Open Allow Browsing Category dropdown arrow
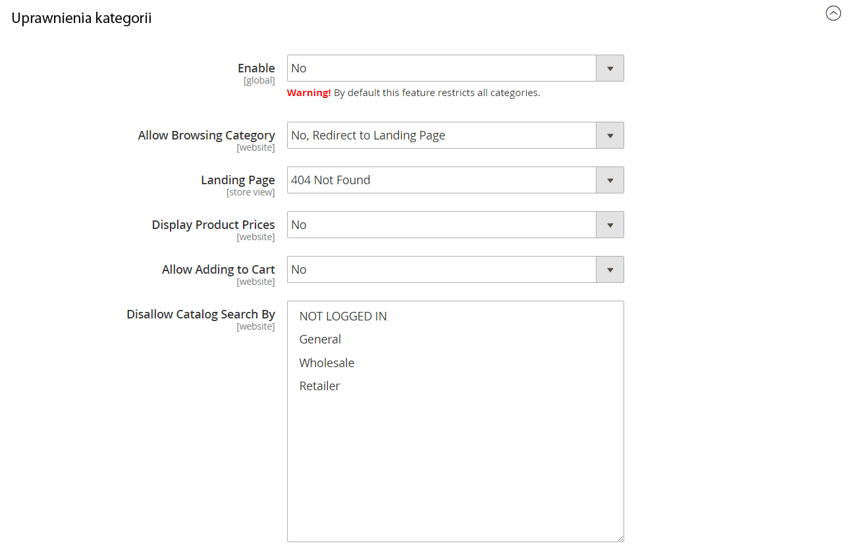Viewport: 850px width, 554px height. 610,136
